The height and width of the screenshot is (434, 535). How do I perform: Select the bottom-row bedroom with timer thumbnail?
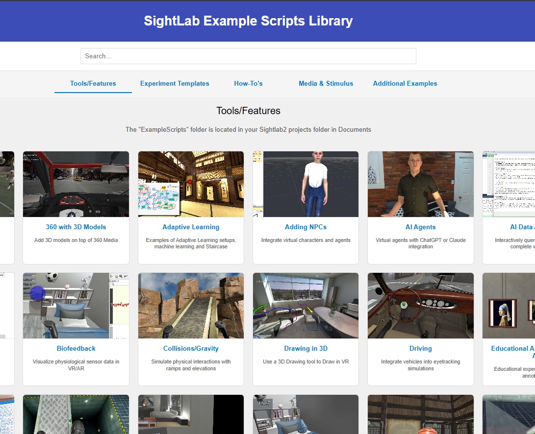tap(306, 414)
